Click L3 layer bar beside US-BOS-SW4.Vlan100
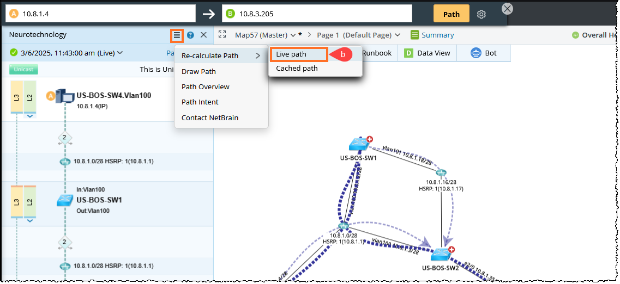The image size is (620, 284). point(16,97)
